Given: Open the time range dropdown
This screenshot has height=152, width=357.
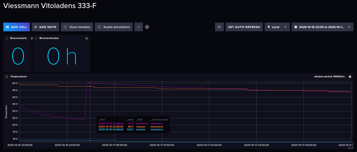Looking at the screenshot, I should [x=322, y=27].
